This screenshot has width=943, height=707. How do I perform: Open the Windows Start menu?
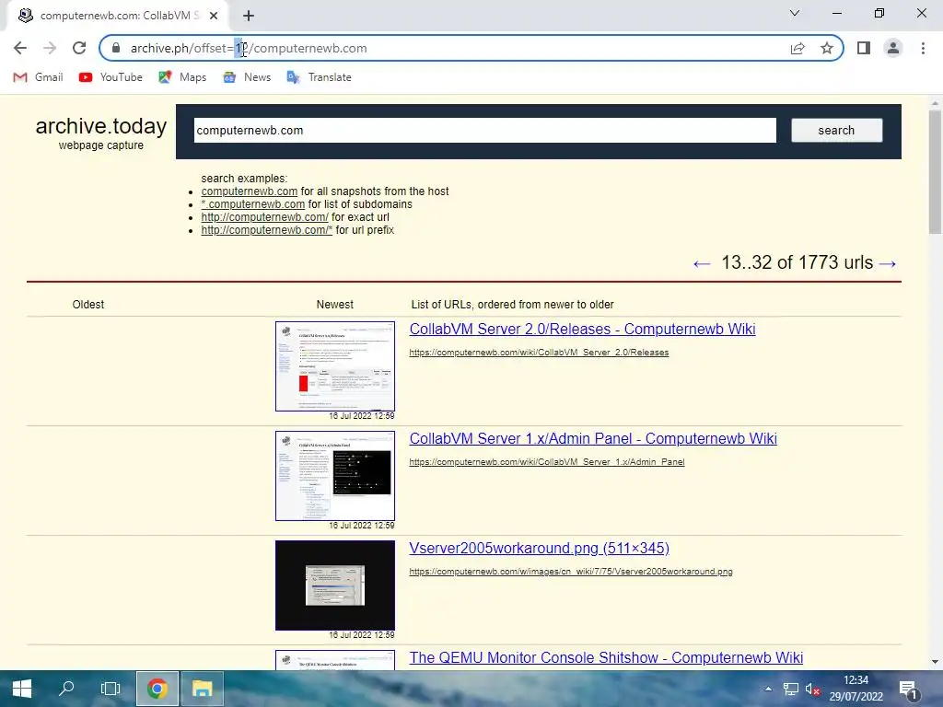pos(22,689)
